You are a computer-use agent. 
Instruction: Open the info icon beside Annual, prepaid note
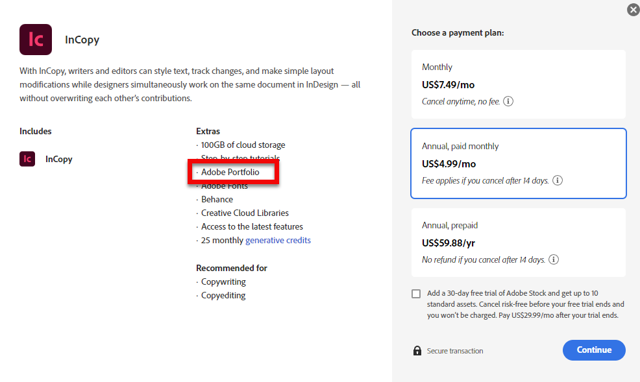pyautogui.click(x=553, y=259)
